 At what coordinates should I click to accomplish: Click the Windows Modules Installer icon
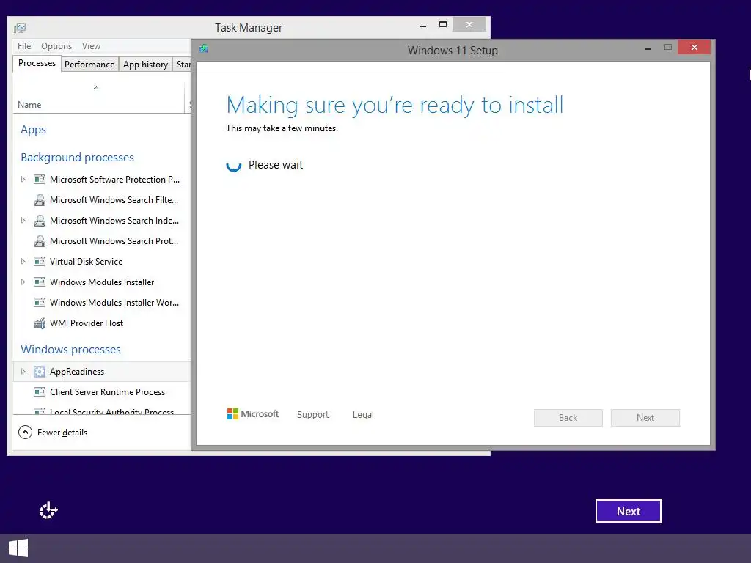[40, 282]
